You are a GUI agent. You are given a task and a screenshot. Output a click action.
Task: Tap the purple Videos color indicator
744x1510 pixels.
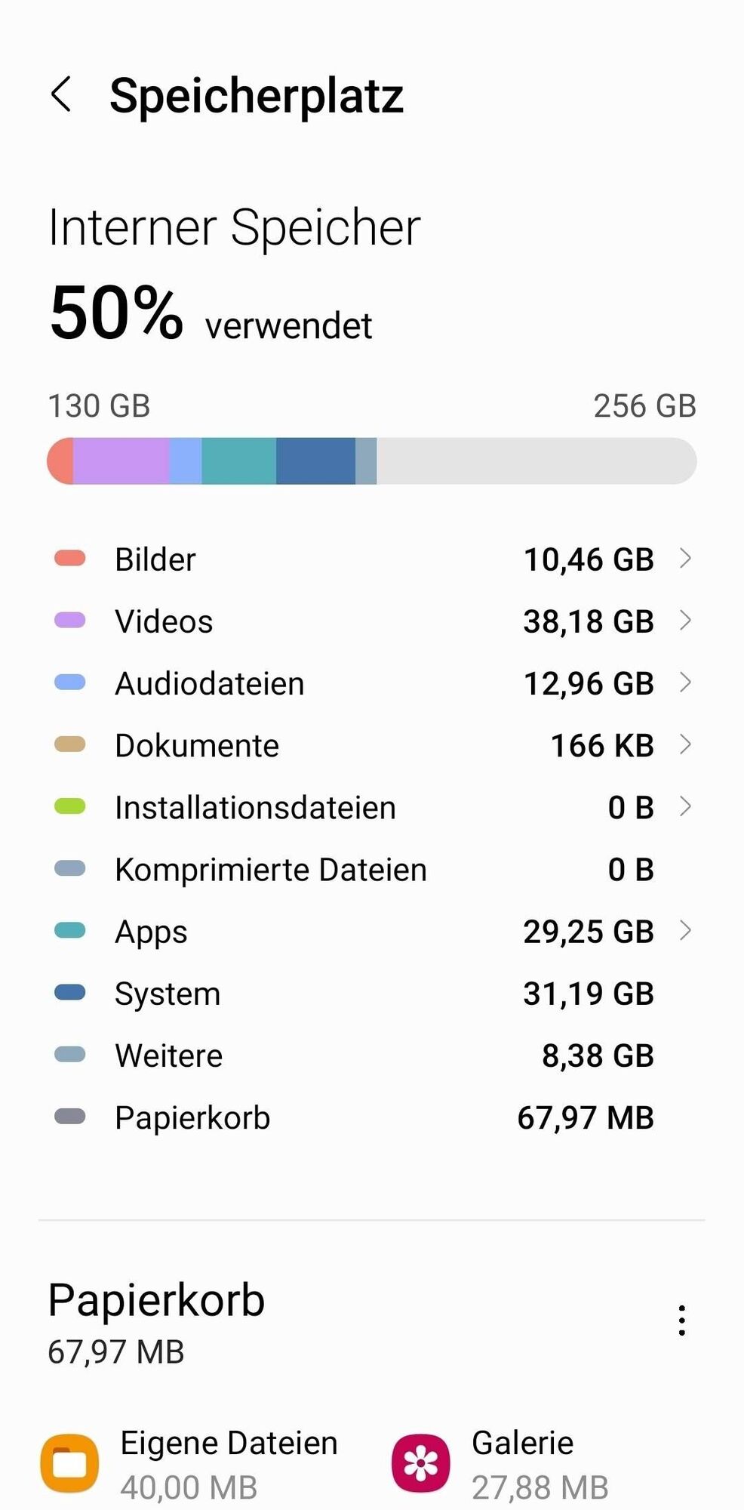pos(70,621)
